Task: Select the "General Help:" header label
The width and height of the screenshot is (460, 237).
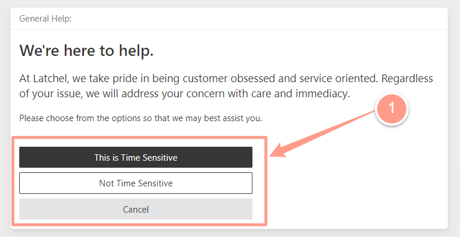Action: point(45,19)
